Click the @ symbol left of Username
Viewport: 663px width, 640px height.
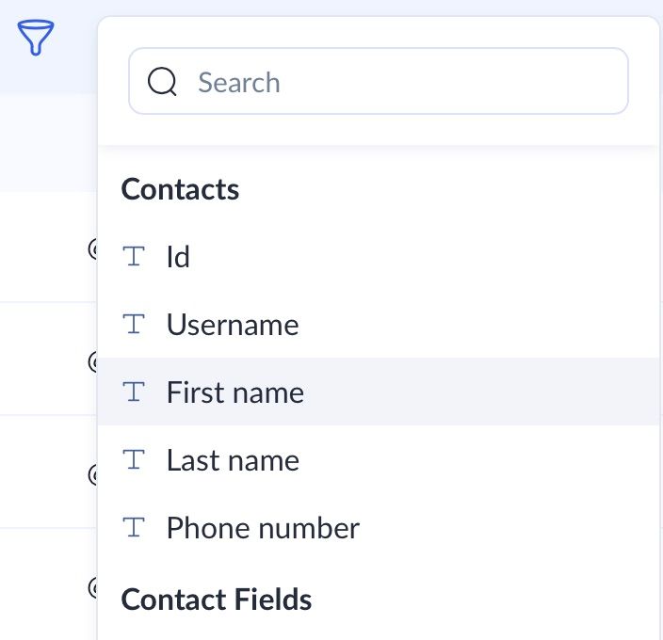[93, 360]
